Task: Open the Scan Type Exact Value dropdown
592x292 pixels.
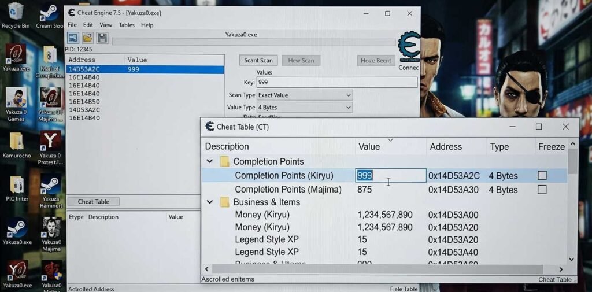Action: (305, 95)
